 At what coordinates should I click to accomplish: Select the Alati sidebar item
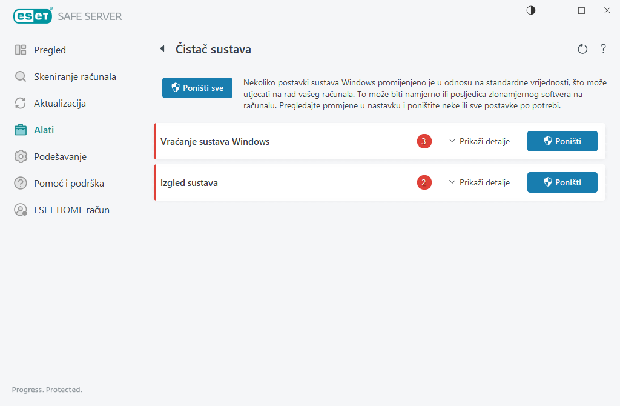(34, 130)
